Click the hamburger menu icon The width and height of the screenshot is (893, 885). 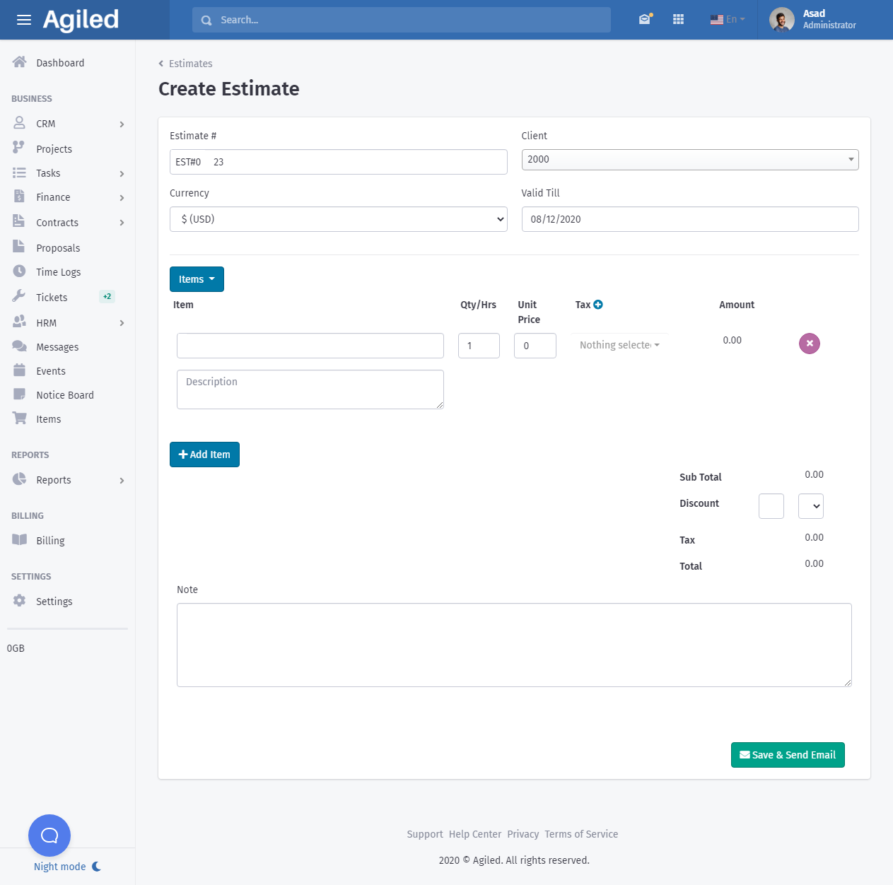pos(24,20)
